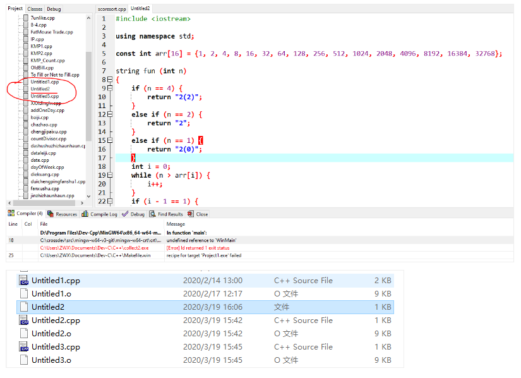Select Untitled2 in project tree
Screen dimensions: 521x378
click(40, 88)
